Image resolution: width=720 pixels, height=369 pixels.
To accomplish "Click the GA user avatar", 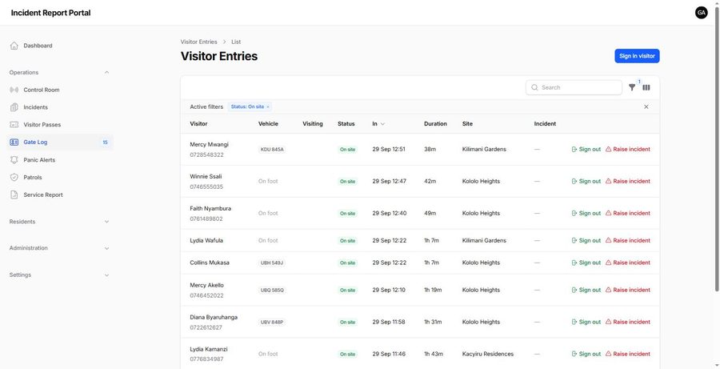I will click(701, 13).
